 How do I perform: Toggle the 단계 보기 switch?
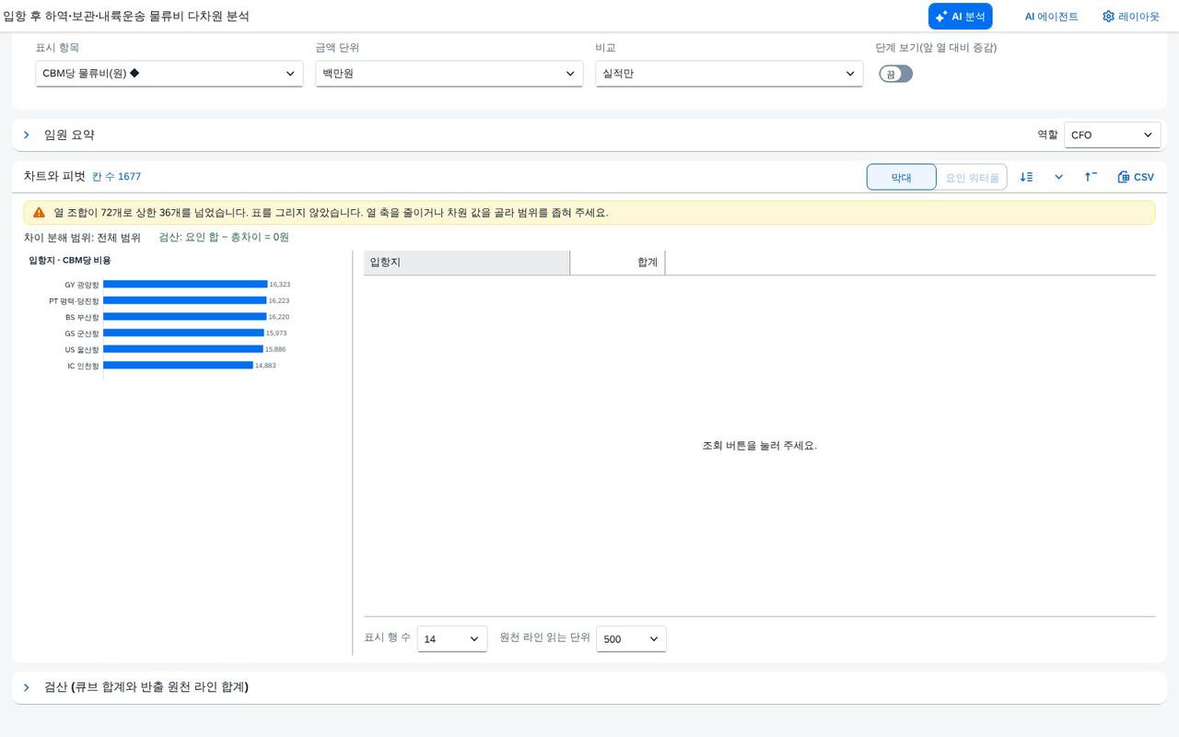coord(895,74)
